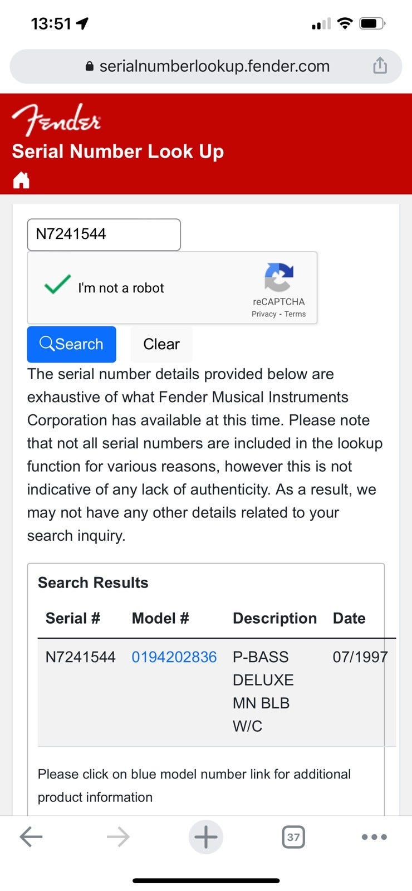Tap the Date column header
This screenshot has height=891, width=412.
[x=349, y=618]
